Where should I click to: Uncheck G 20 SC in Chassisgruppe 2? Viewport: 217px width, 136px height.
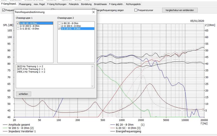59,29
